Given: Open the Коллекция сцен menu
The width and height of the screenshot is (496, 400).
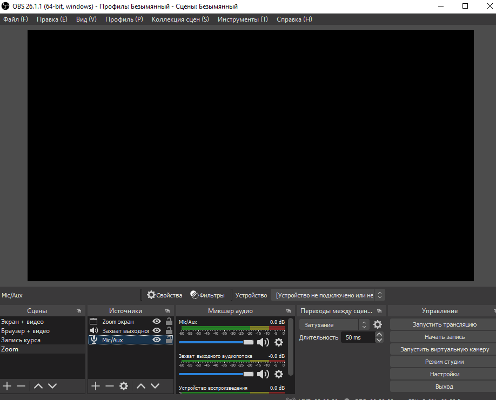Looking at the screenshot, I should click(180, 19).
